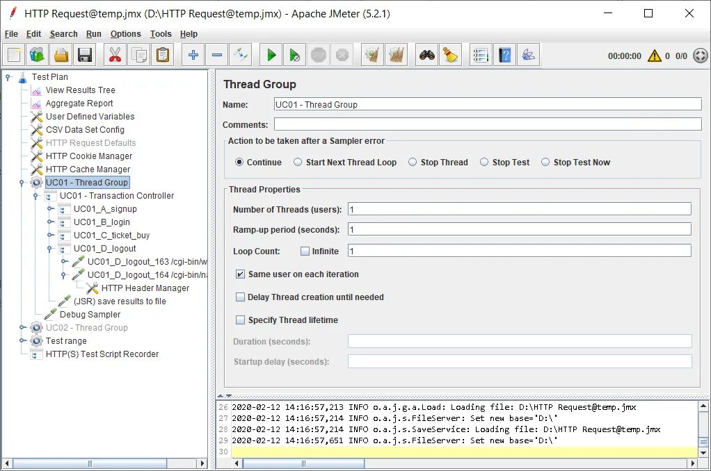Click Start no pauses icon
Viewport: 711px width, 471px height.
click(x=295, y=56)
